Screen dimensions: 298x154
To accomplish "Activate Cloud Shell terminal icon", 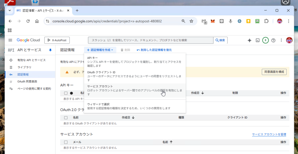I will [x=258, y=40].
